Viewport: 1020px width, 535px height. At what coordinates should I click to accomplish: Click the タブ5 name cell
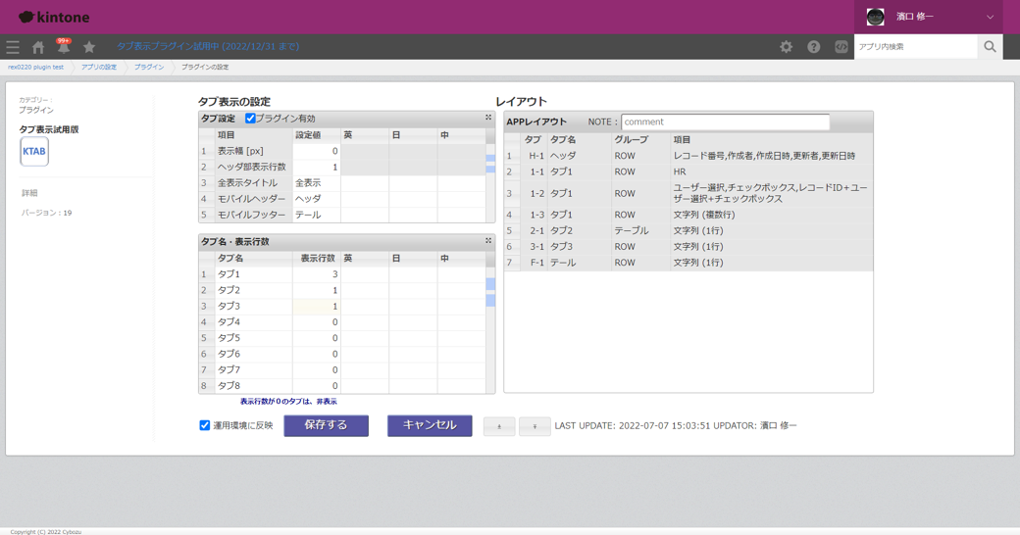(253, 338)
